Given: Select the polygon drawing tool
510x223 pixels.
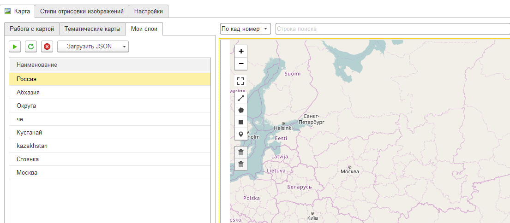Looking at the screenshot, I should [x=240, y=110].
